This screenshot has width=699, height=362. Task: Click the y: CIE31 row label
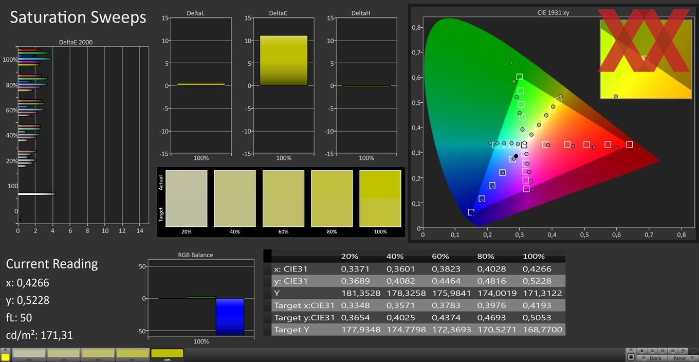point(290,281)
